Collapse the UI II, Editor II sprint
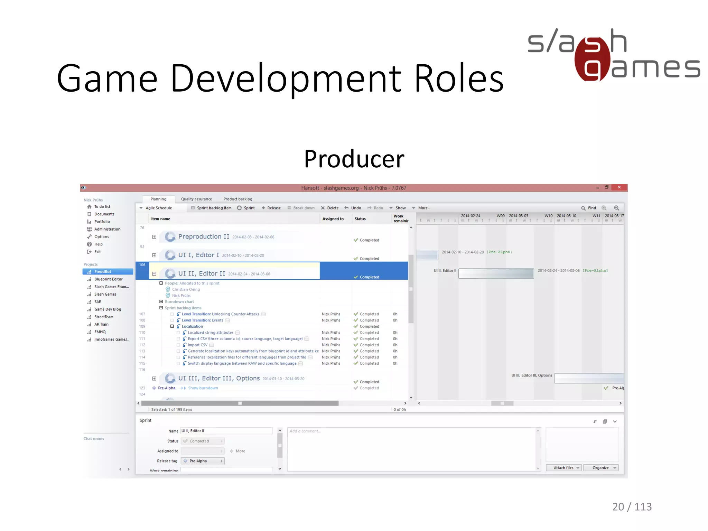 pyautogui.click(x=154, y=274)
